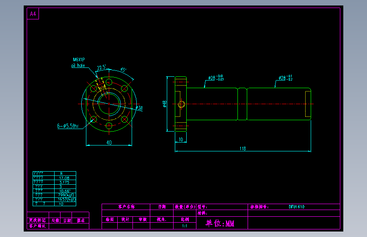Click the 118 overall length dimension

tap(243, 148)
